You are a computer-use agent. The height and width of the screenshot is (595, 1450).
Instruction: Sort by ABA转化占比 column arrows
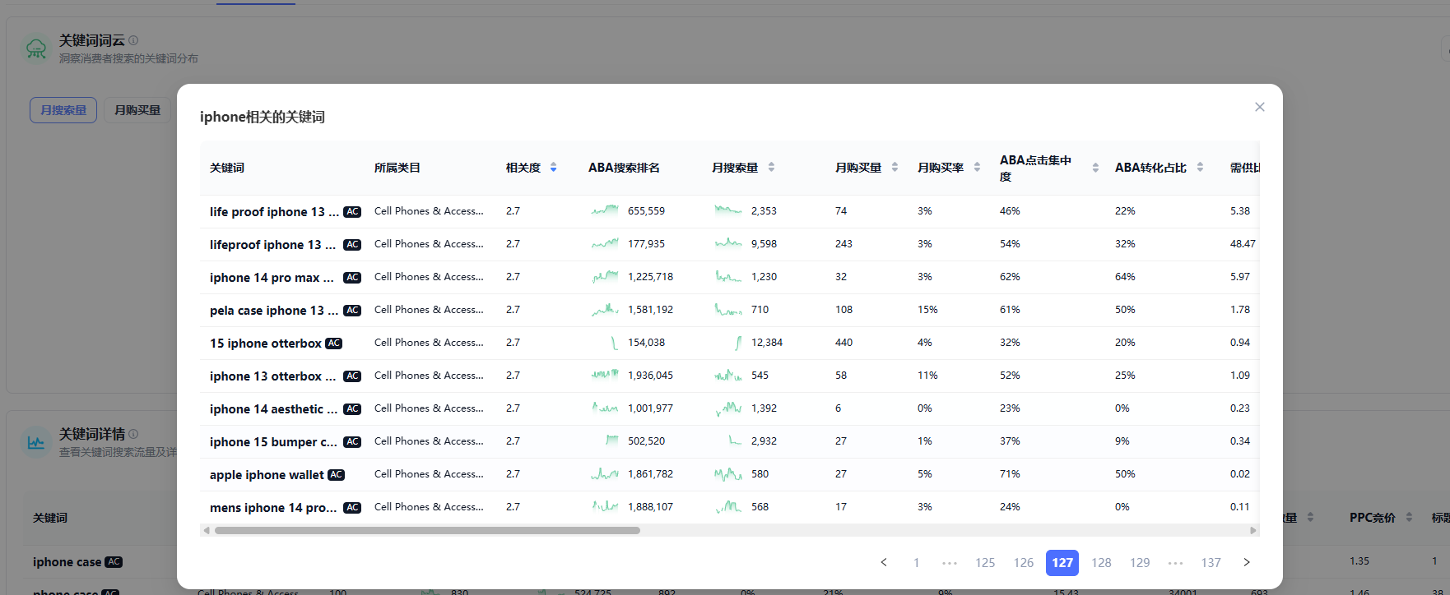coord(1200,168)
